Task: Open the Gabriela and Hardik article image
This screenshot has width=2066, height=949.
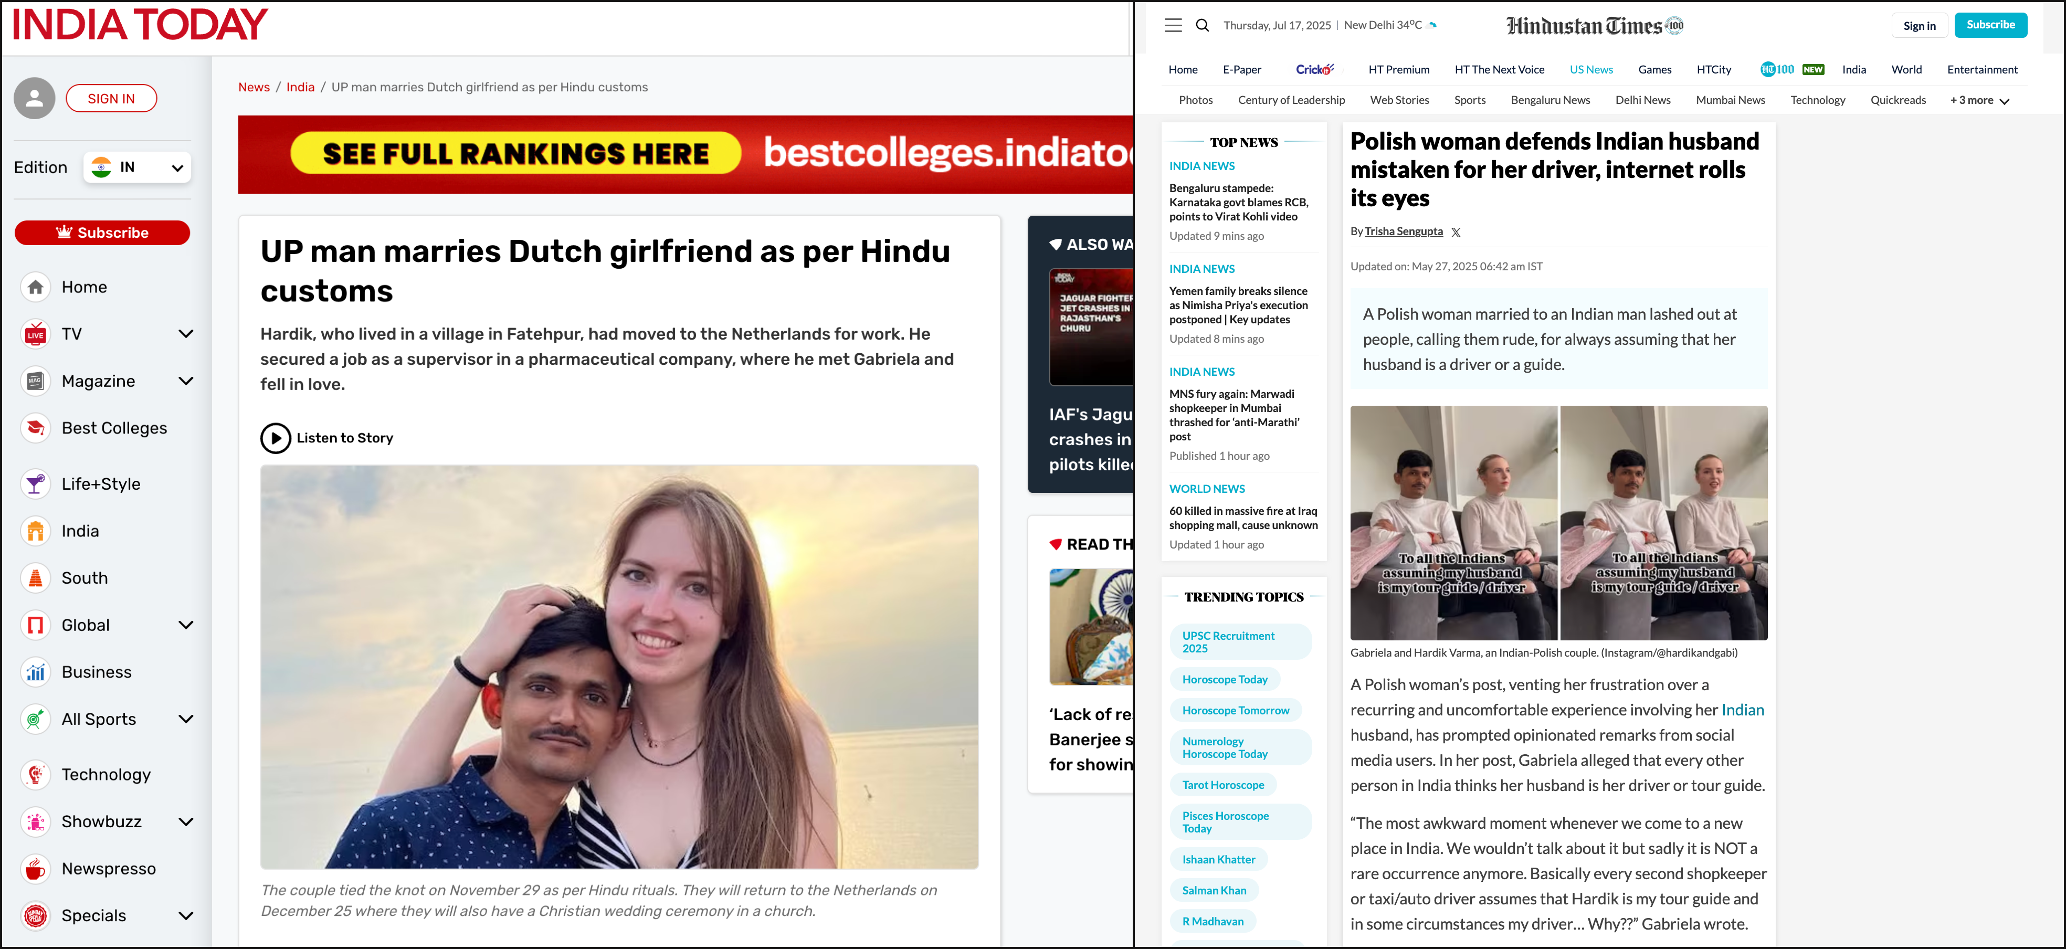Action: [x=1558, y=523]
